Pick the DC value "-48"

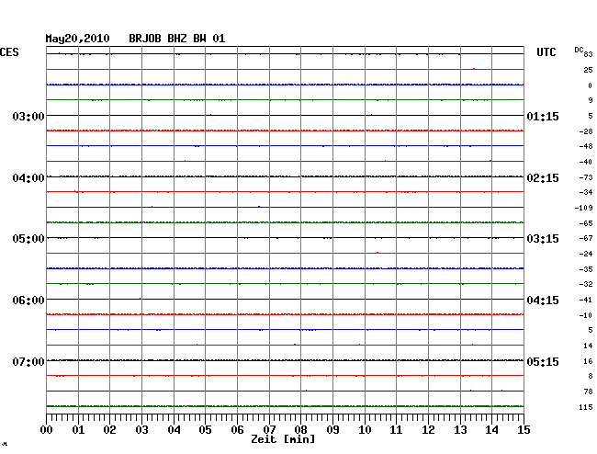(586, 146)
